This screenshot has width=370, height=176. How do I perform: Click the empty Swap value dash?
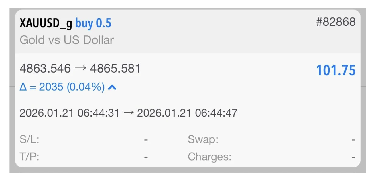pyautogui.click(x=354, y=140)
